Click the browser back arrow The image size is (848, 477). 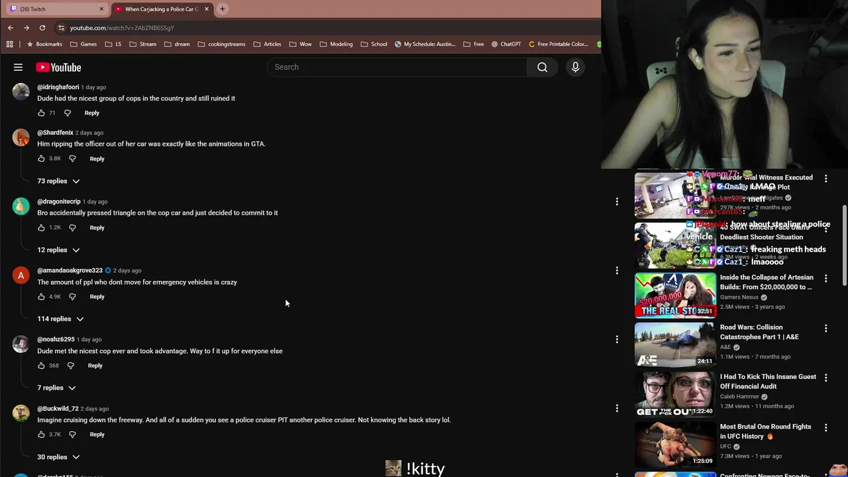point(11,28)
